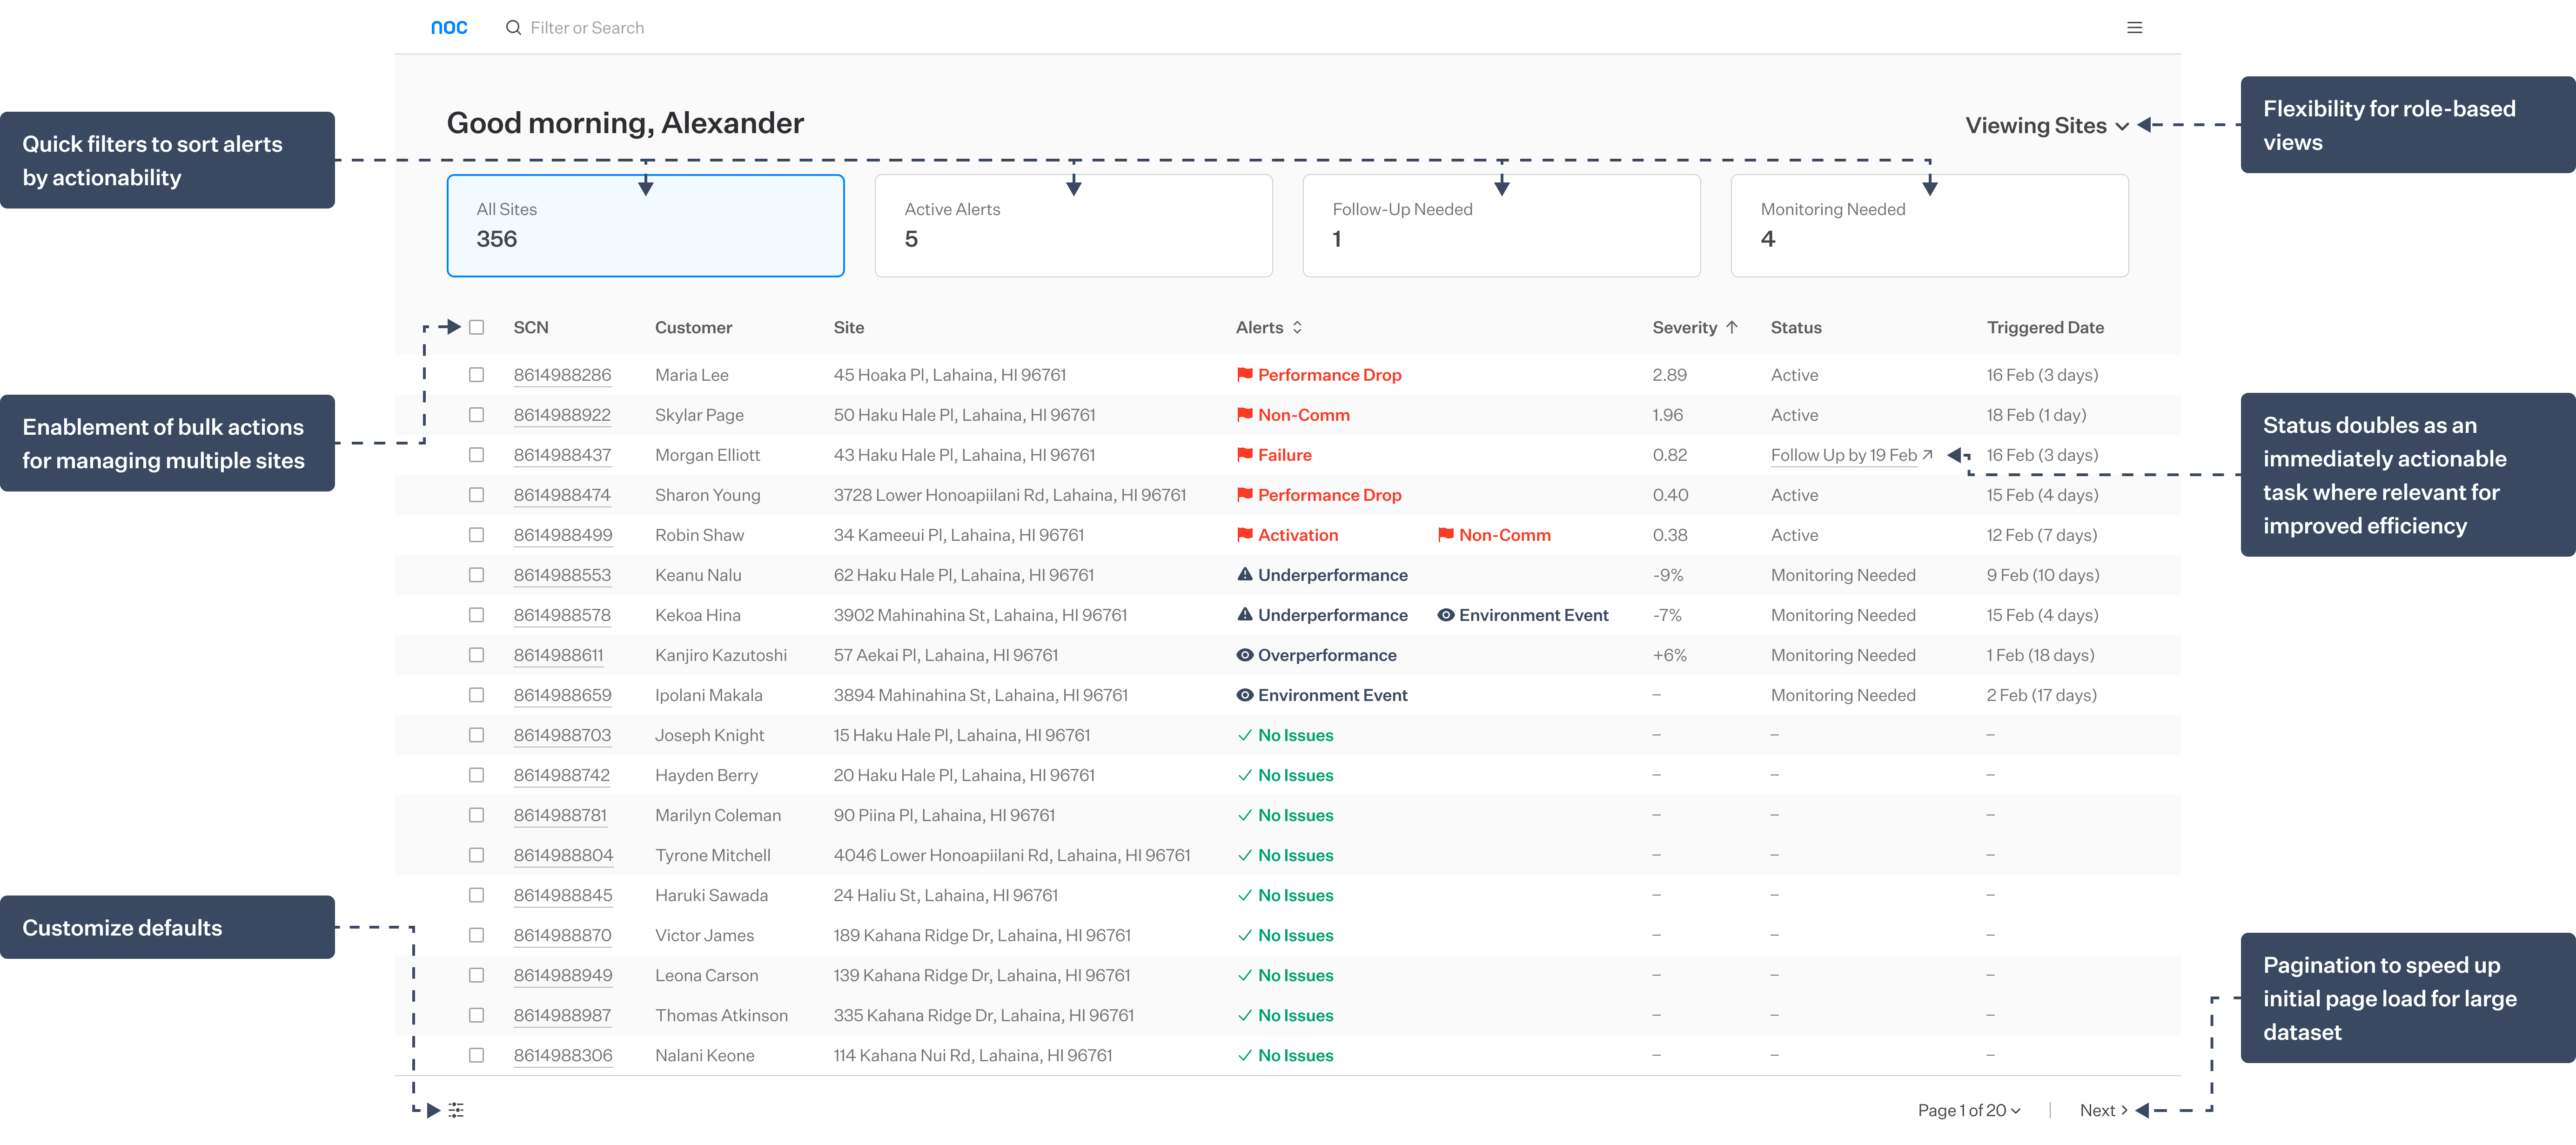Click the checkmark icon in Hayden Berry's row
2576x1145 pixels.
point(1245,775)
